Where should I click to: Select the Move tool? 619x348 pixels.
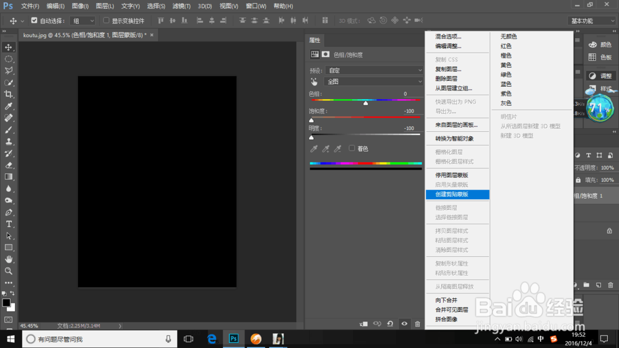[x=8, y=48]
